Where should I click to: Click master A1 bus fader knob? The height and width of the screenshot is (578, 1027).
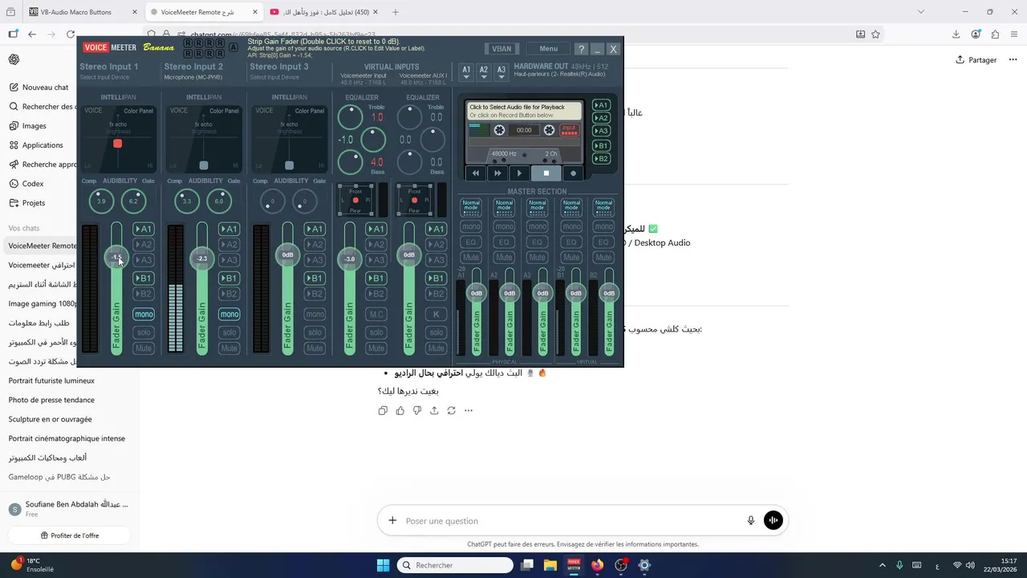[477, 293]
